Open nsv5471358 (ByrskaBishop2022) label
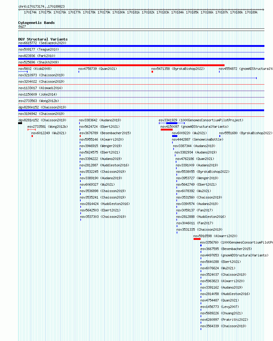 coord(178,69)
